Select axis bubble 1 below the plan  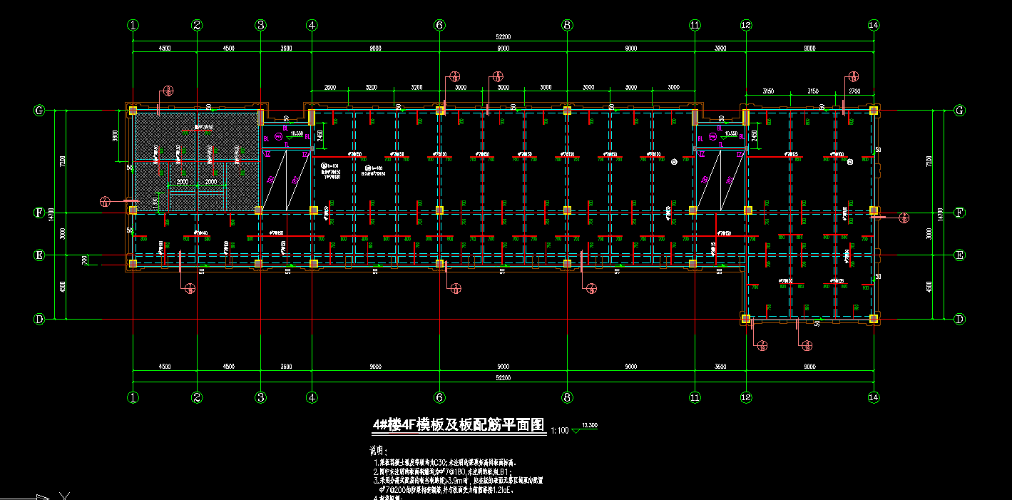(133, 397)
